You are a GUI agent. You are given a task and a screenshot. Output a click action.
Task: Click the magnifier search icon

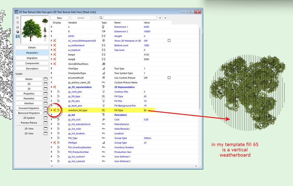(101, 18)
